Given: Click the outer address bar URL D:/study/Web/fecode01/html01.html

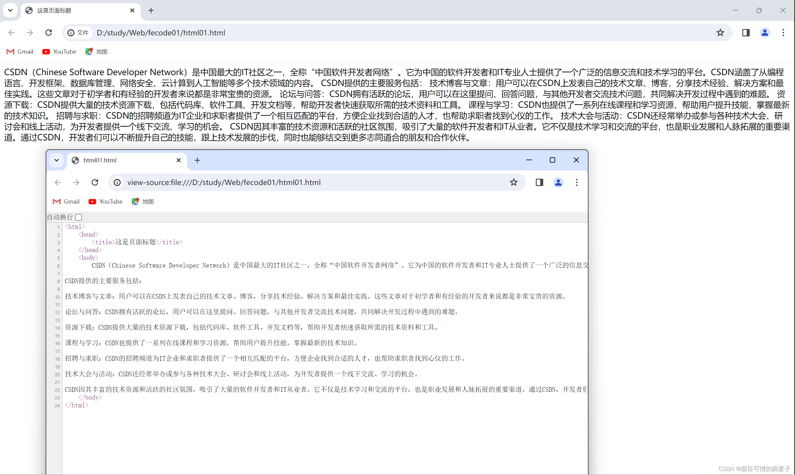Looking at the screenshot, I should 161,33.
